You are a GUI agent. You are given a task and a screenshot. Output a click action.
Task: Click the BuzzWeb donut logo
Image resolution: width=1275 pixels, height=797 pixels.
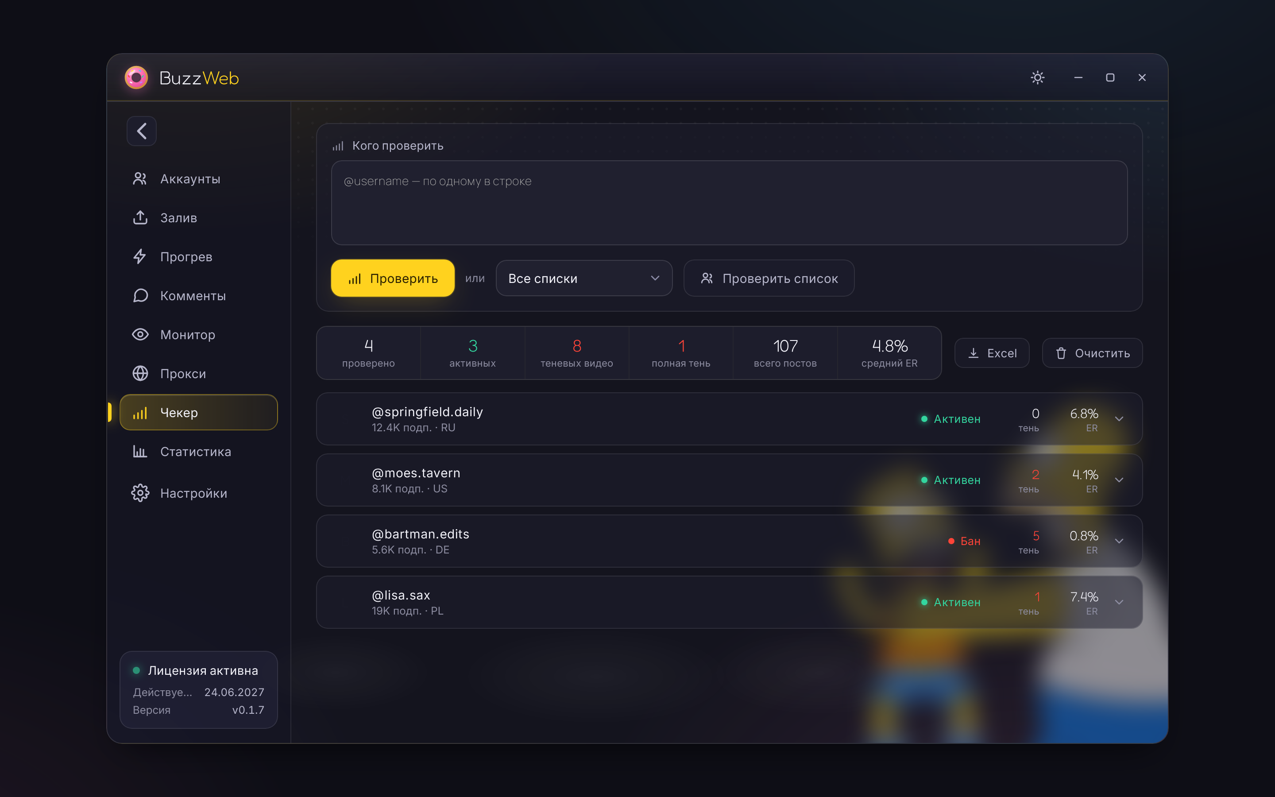pyautogui.click(x=136, y=78)
